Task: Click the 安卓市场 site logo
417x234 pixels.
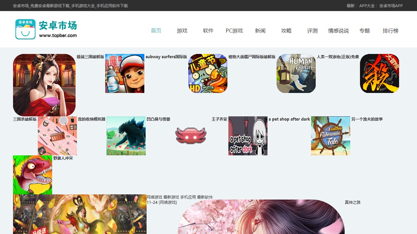Action: pos(46,29)
